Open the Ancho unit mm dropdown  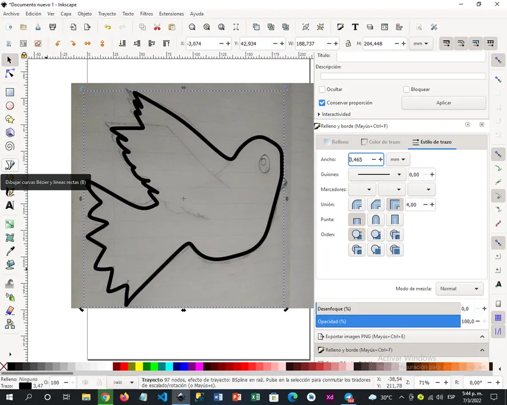tap(398, 159)
